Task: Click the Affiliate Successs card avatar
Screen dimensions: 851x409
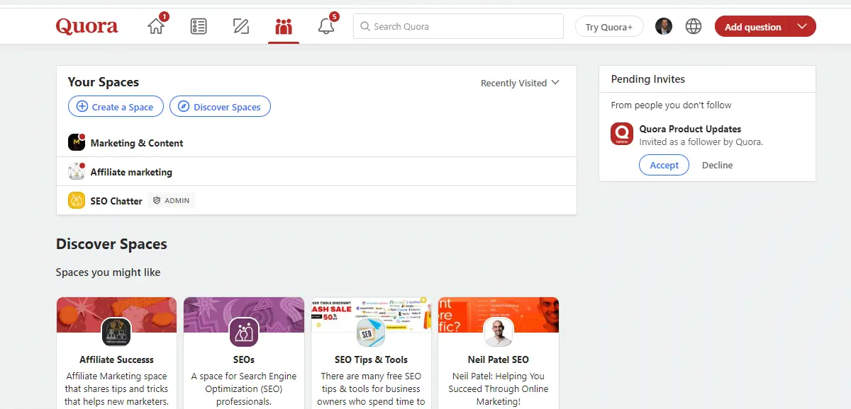Action: tap(116, 333)
